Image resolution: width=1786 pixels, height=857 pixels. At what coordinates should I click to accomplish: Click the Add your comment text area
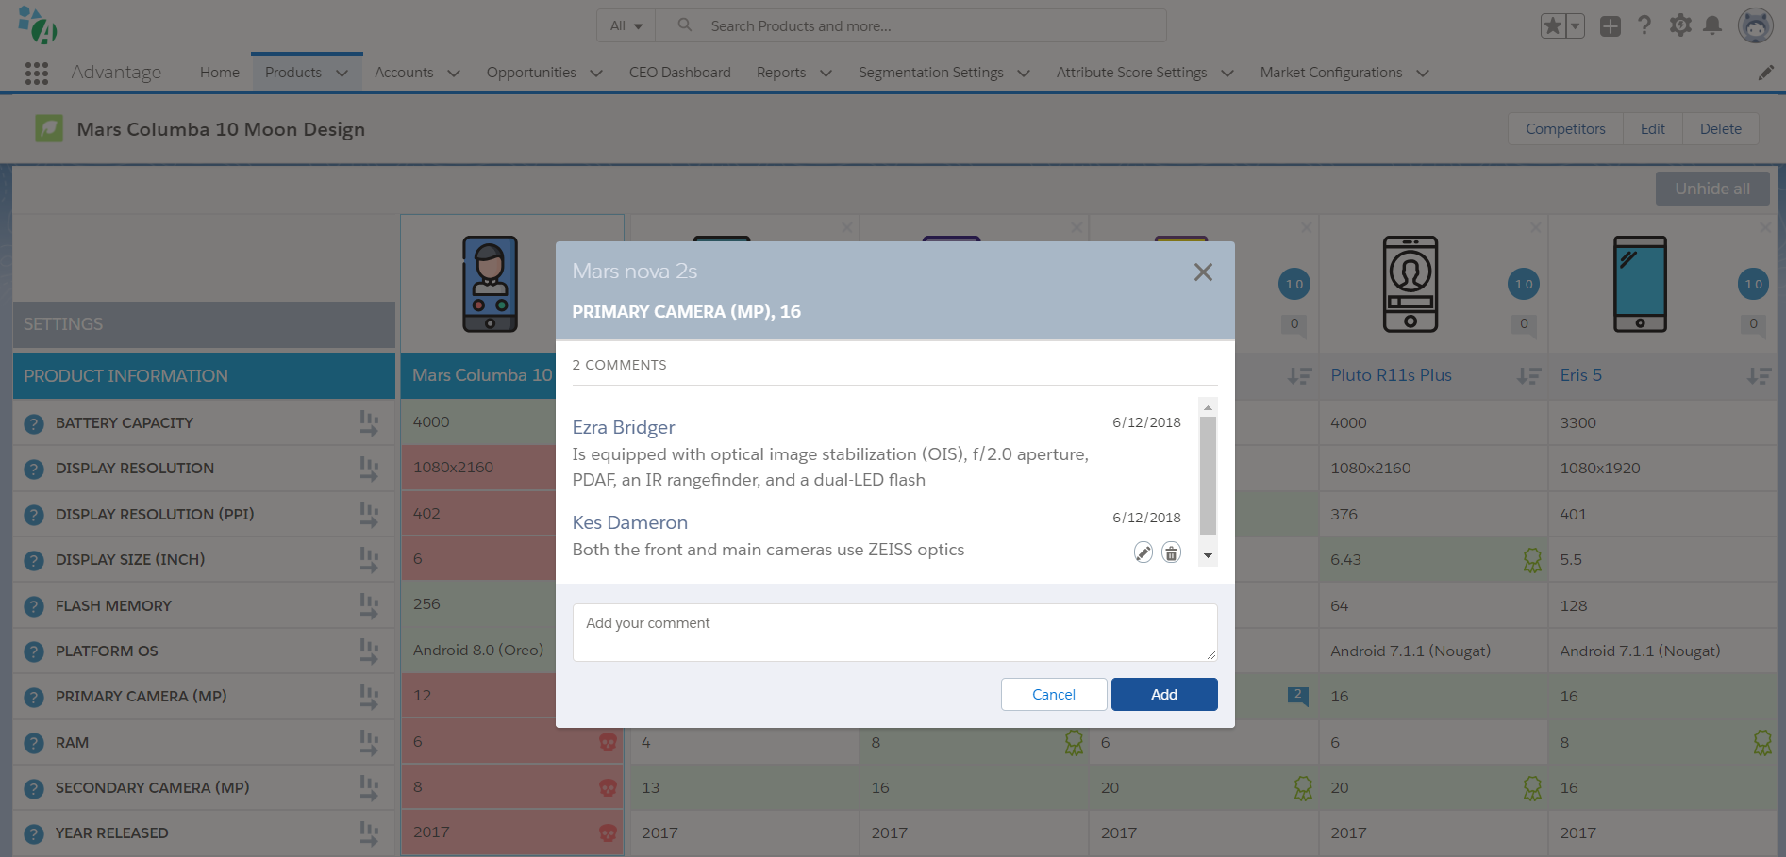pyautogui.click(x=894, y=633)
